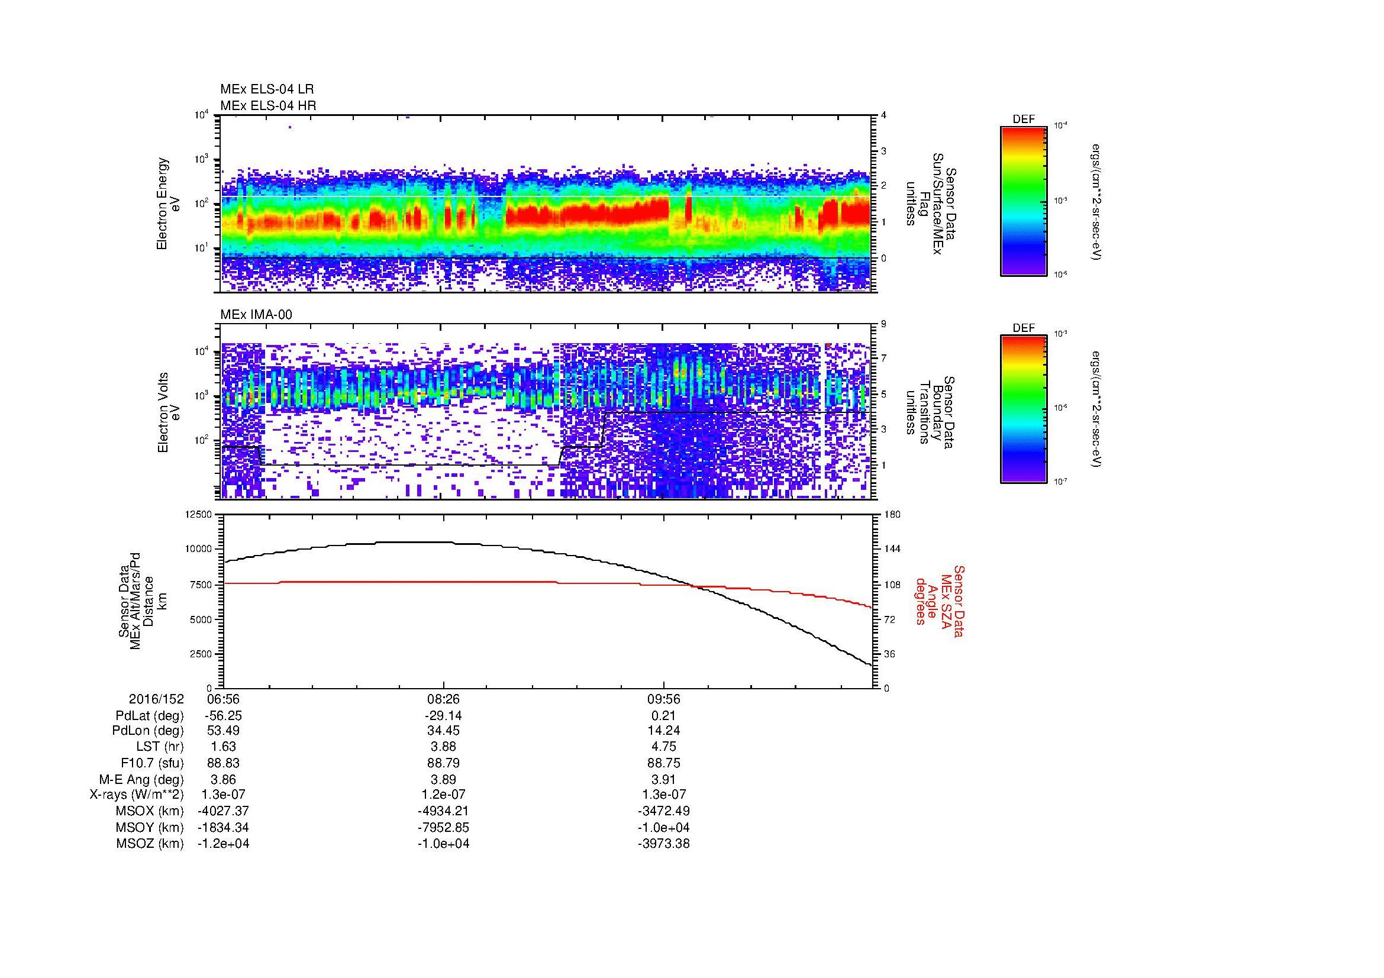Click the altitude axis tick '5000'

point(202,619)
